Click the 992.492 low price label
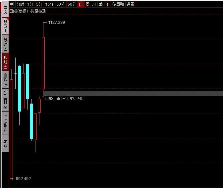This screenshot has width=223, height=188. pyautogui.click(x=23, y=179)
